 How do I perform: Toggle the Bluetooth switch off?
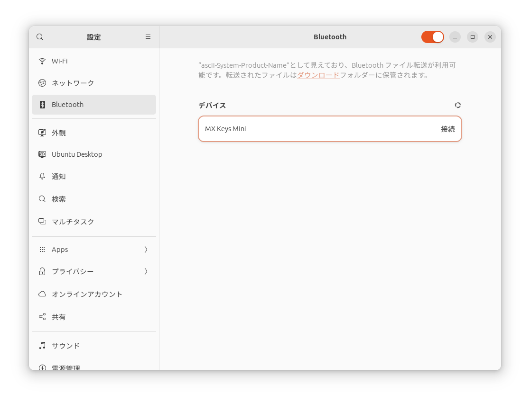[x=432, y=37]
